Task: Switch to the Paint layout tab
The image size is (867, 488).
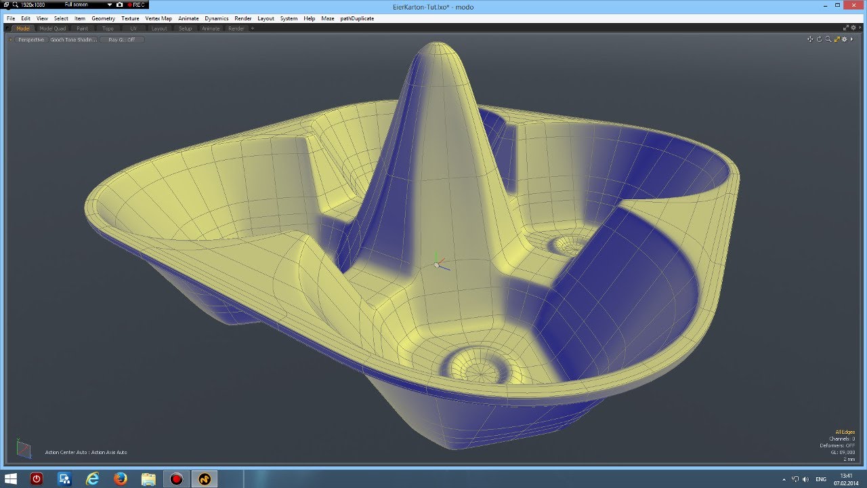Action: tap(82, 28)
